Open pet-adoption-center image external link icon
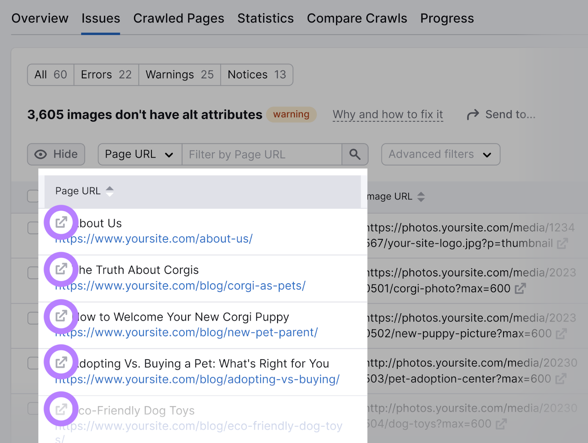Screen dimensions: 588x443 pyautogui.click(x=560, y=379)
